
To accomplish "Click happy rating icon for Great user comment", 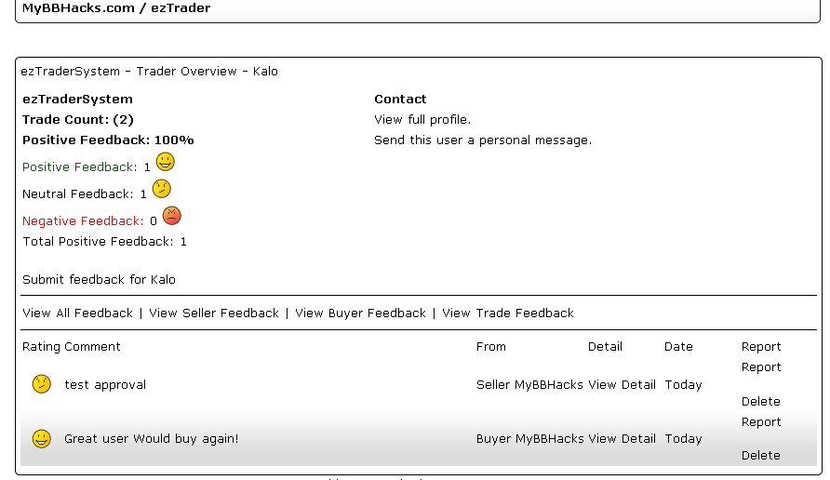I will [42, 438].
